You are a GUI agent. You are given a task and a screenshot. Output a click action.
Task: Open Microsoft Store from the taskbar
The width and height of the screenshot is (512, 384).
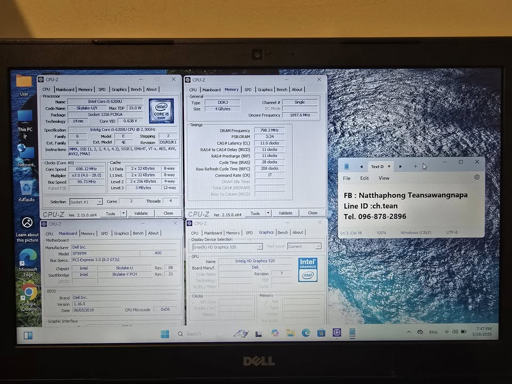(x=321, y=333)
